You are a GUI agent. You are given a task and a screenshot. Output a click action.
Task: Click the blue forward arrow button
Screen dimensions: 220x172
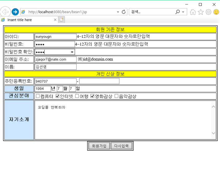tap(15, 12)
